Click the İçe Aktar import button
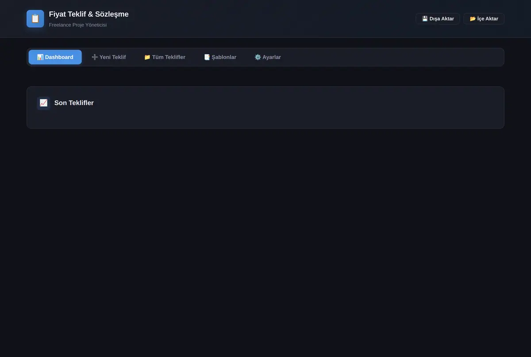 [x=484, y=19]
